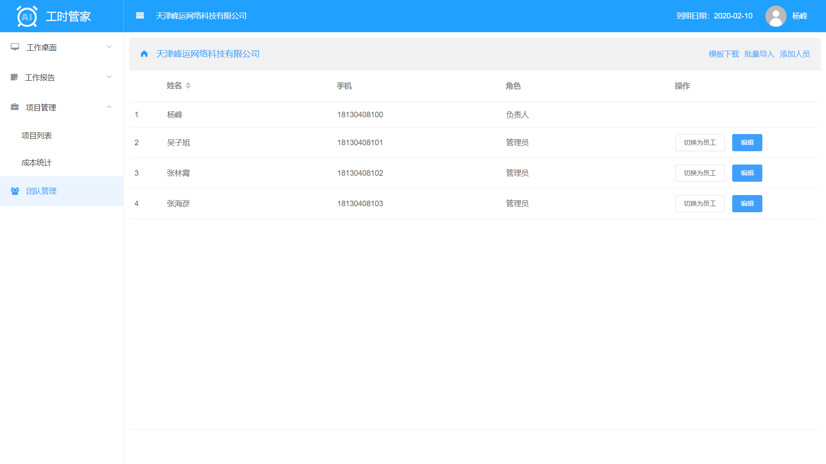The width and height of the screenshot is (826, 464).
Task: Open the 项目列表 submenu item
Action: coord(37,136)
